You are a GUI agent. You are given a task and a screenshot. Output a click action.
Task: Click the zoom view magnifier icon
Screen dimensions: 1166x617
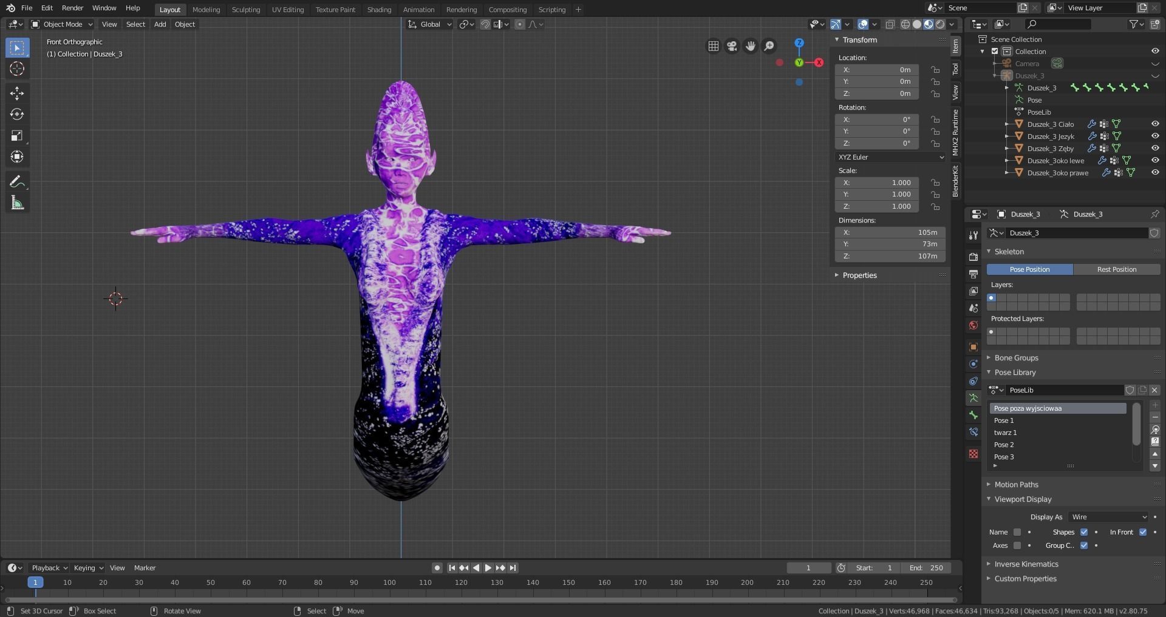point(769,46)
